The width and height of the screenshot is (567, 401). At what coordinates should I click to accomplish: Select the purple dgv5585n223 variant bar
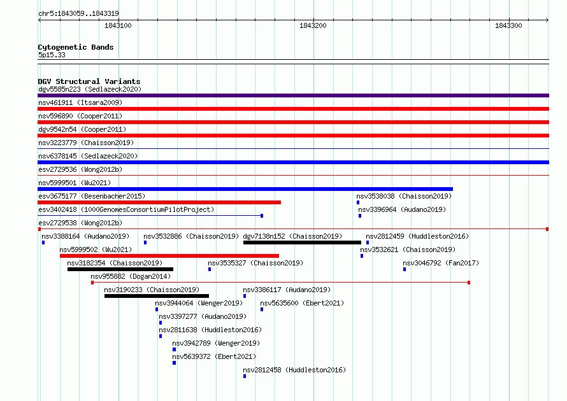(x=293, y=95)
